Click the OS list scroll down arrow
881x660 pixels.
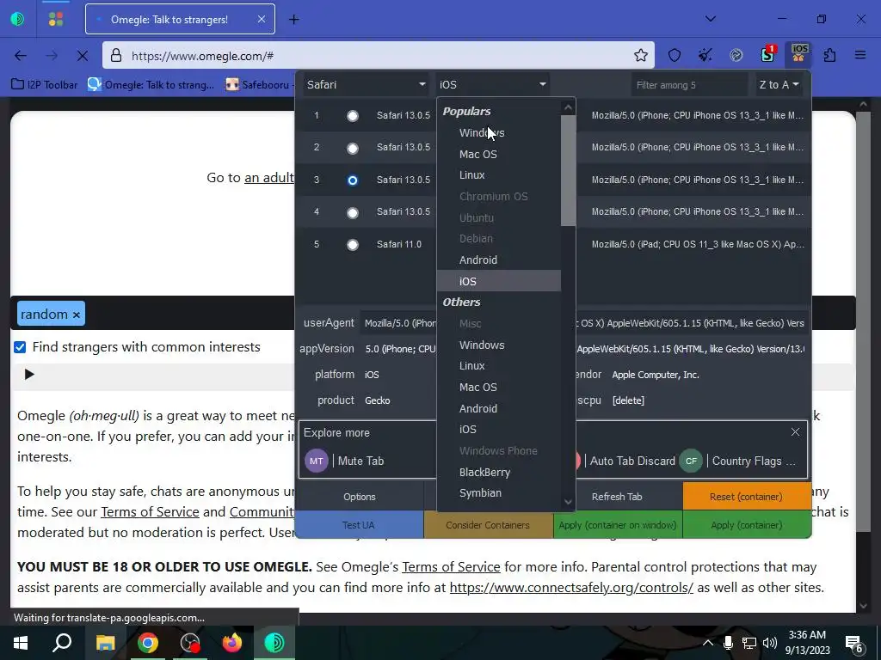coord(568,502)
